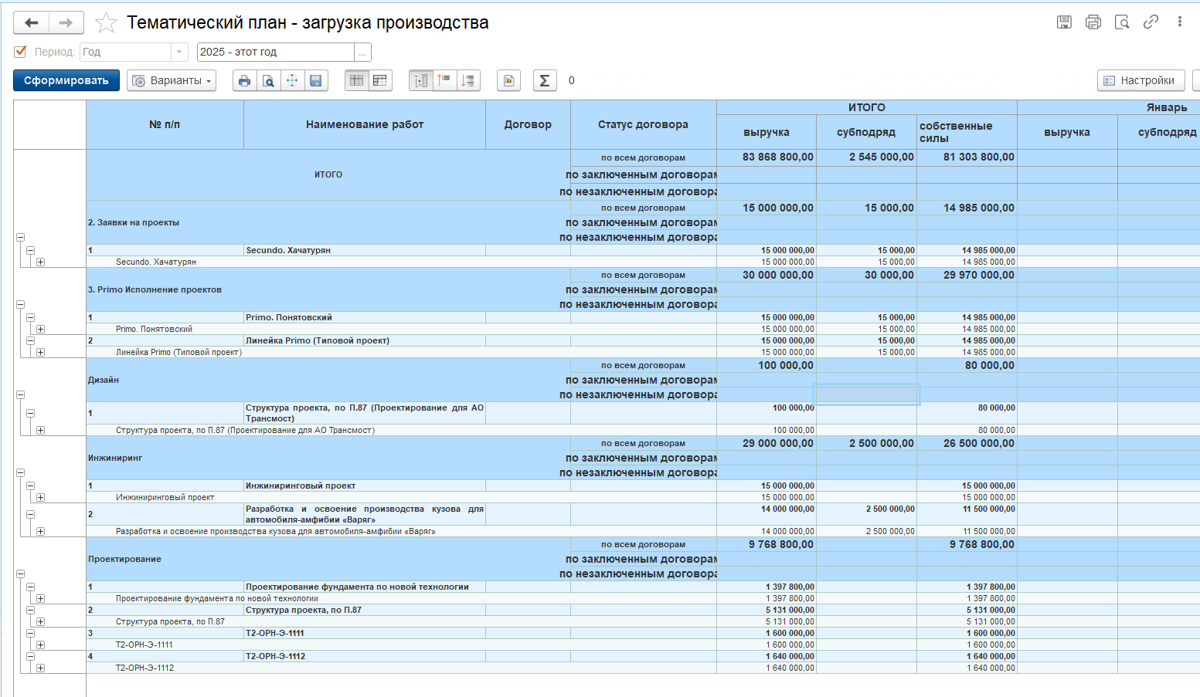Image resolution: width=1200 pixels, height=697 pixels.
Task: Open print preview with the magnifier page icon
Action: click(268, 80)
